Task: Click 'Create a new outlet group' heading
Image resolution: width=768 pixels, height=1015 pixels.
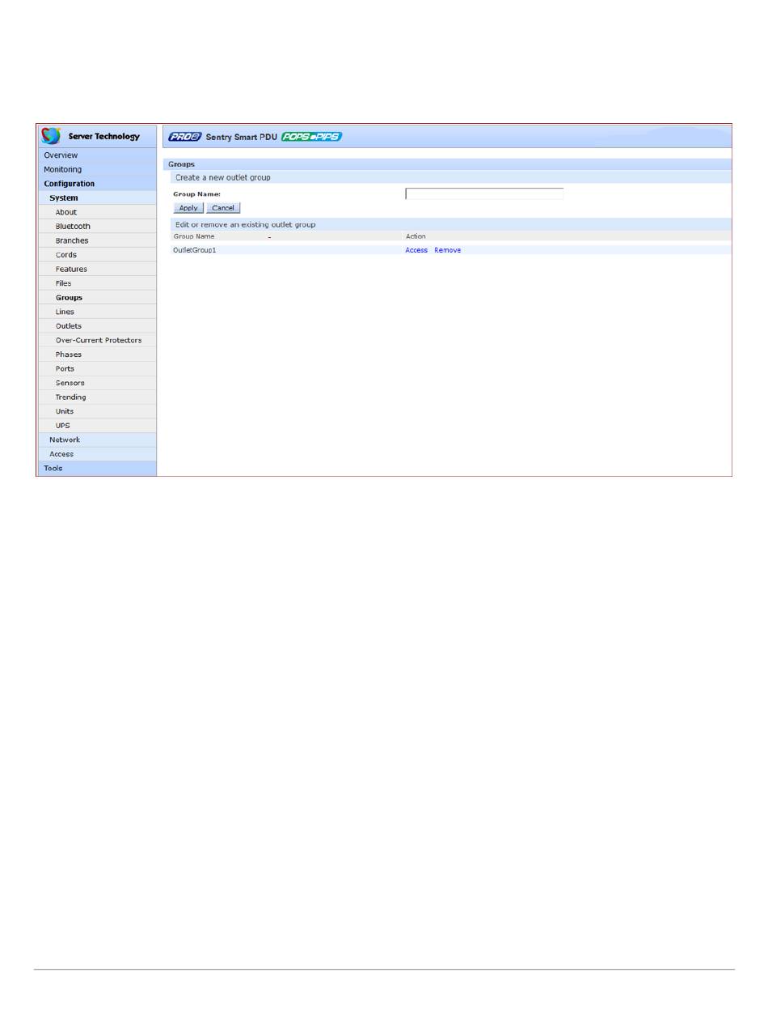Action: click(223, 177)
